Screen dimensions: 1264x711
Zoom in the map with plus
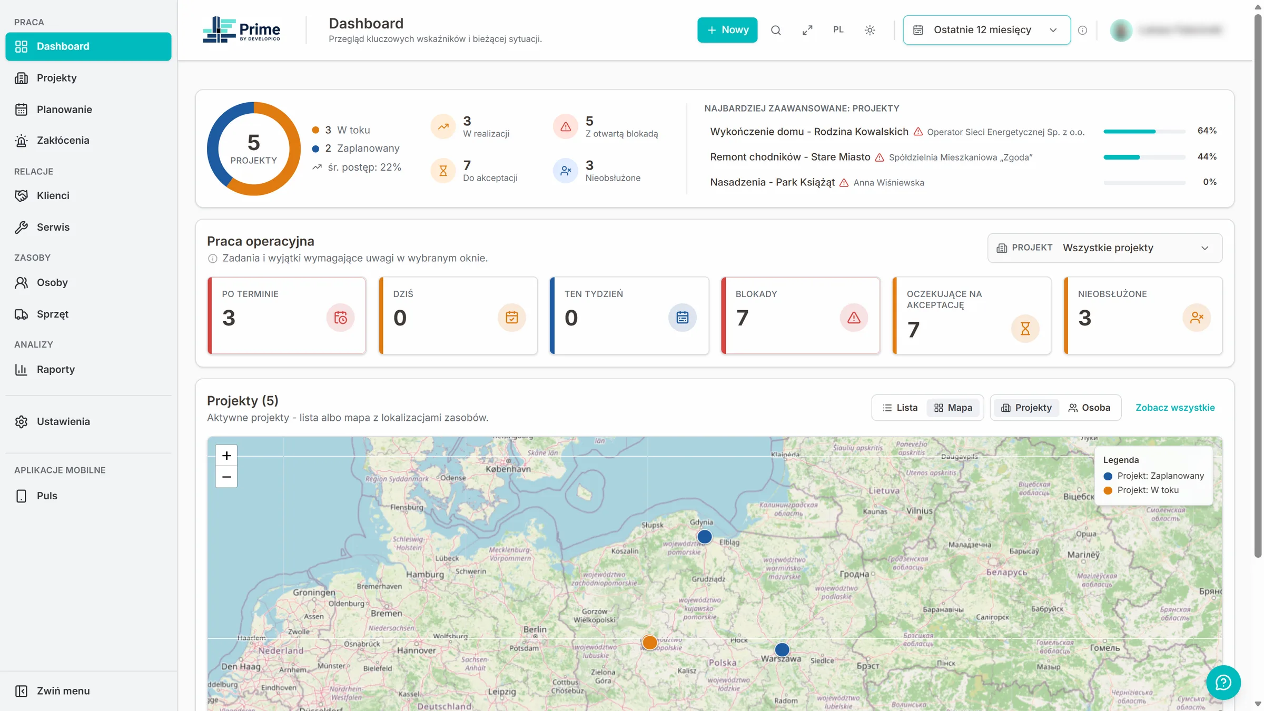pos(226,456)
